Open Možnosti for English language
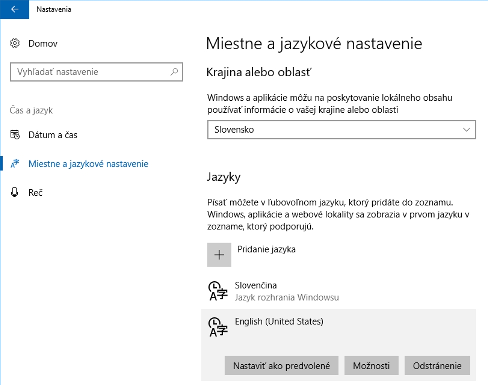Image resolution: width=488 pixels, height=385 pixels. pyautogui.click(x=371, y=366)
